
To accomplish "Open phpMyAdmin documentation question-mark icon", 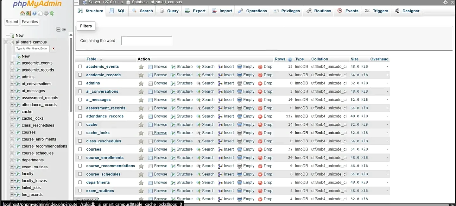I will coord(35,13).
